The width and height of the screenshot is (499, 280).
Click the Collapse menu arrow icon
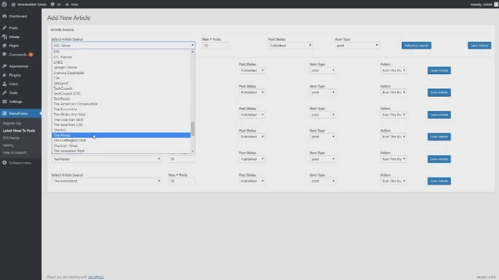point(4,163)
